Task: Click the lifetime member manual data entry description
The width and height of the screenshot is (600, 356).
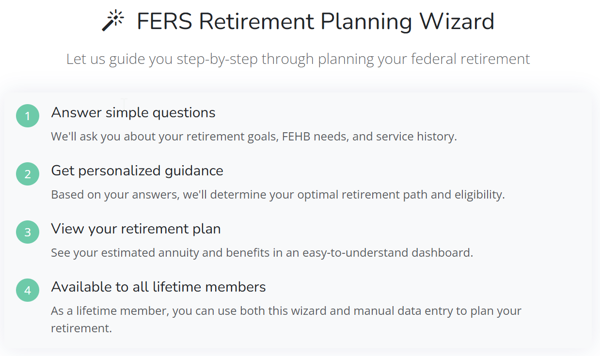Action: click(x=286, y=319)
